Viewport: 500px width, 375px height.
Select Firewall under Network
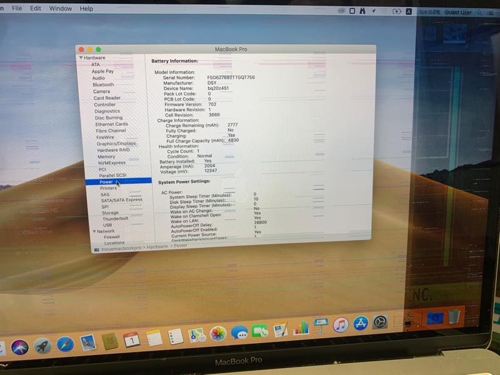click(112, 237)
